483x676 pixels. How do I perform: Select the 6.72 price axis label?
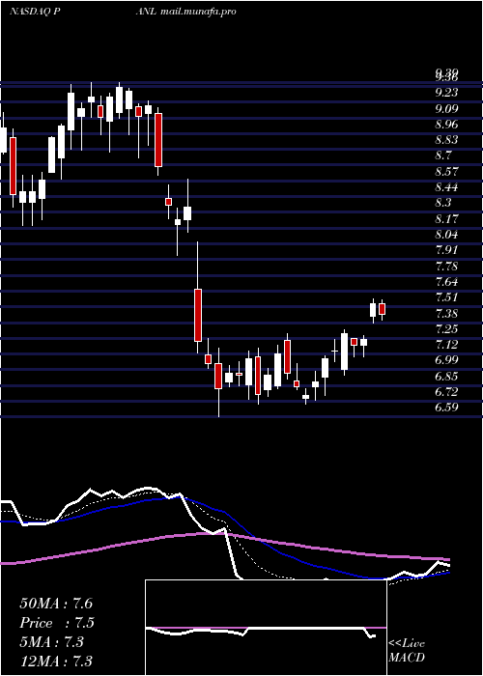tap(446, 392)
